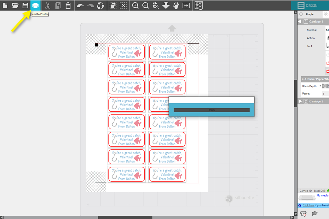
Task: Zoom in with the magnifier plus icon
Action: click(x=135, y=5)
